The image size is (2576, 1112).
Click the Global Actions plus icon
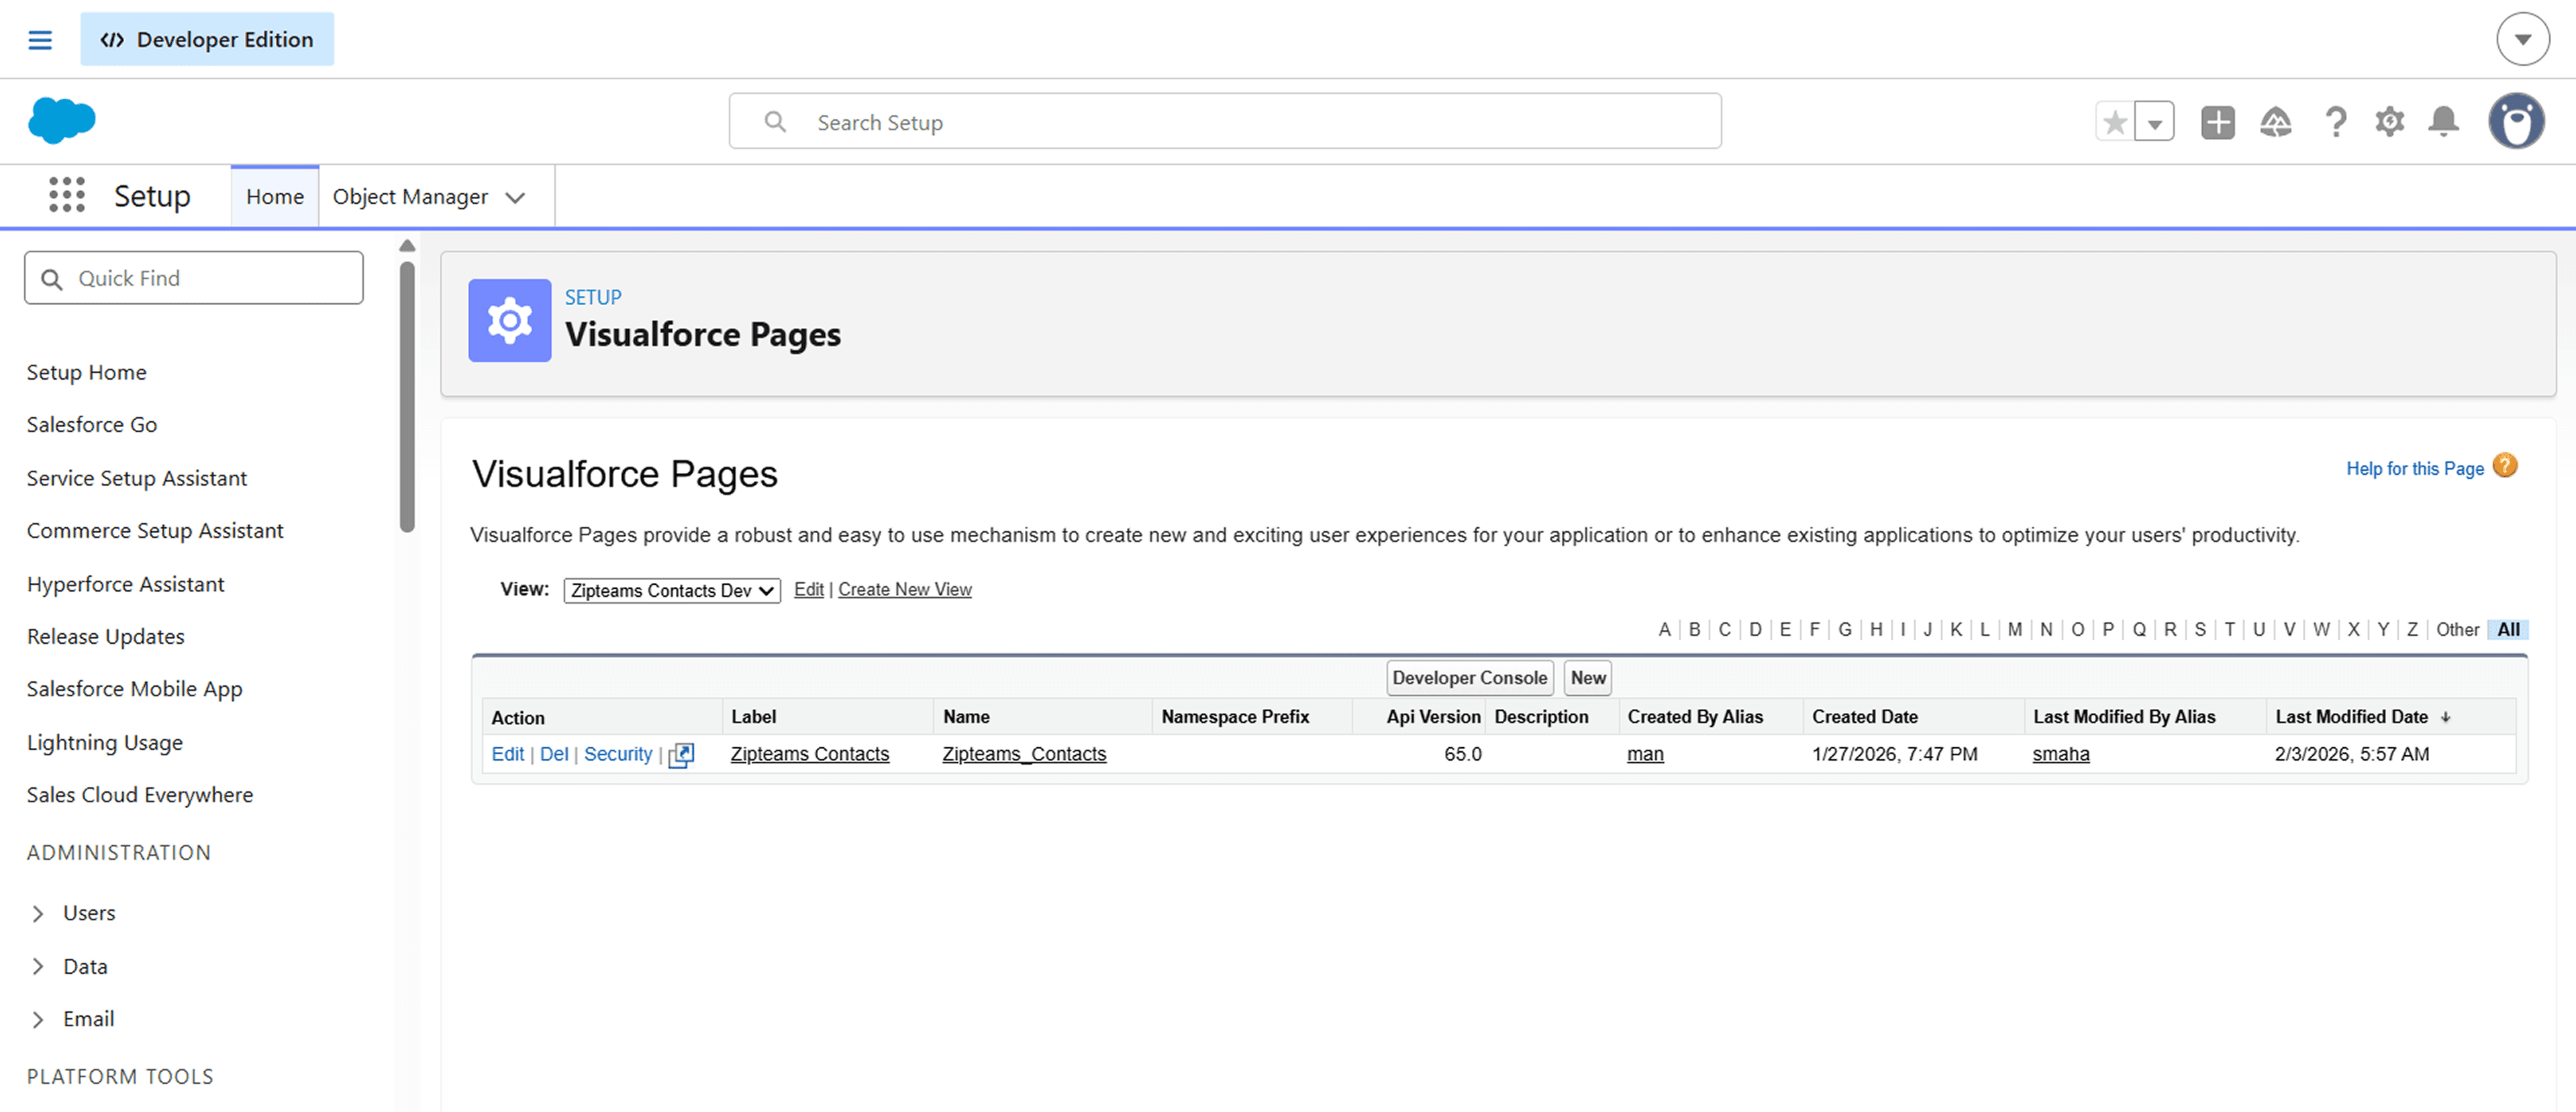[2217, 122]
